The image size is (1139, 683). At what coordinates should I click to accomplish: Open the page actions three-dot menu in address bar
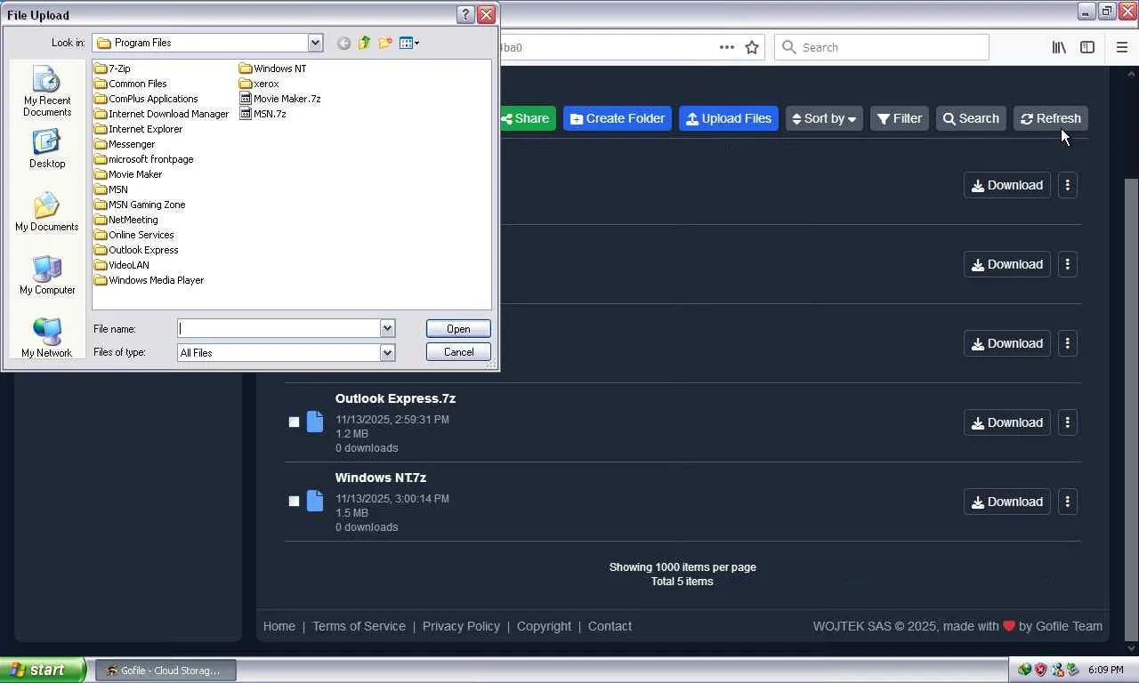tap(727, 47)
